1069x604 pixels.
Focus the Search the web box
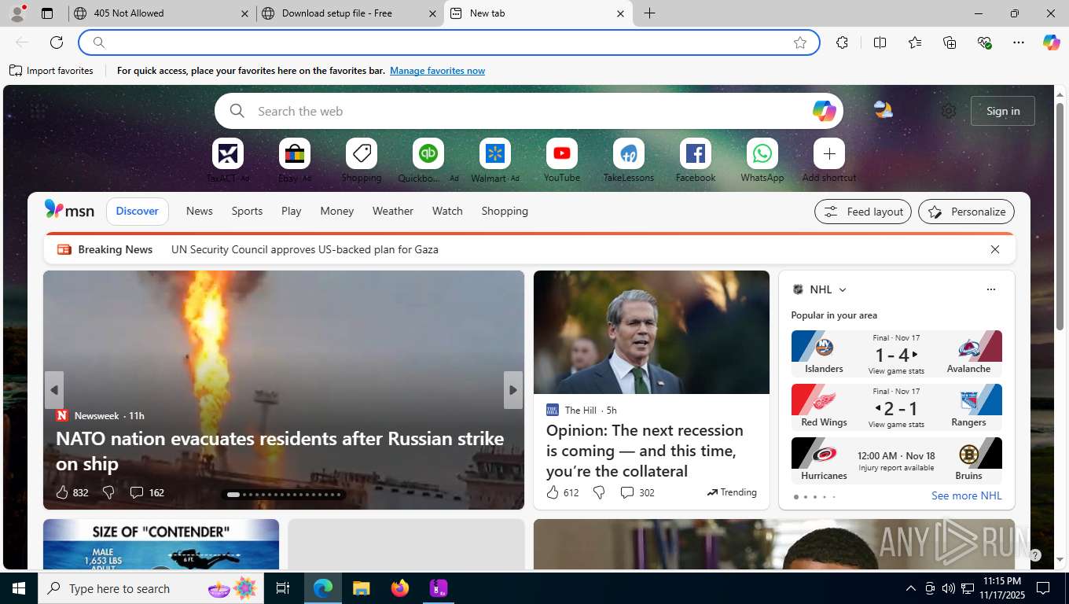pos(529,111)
